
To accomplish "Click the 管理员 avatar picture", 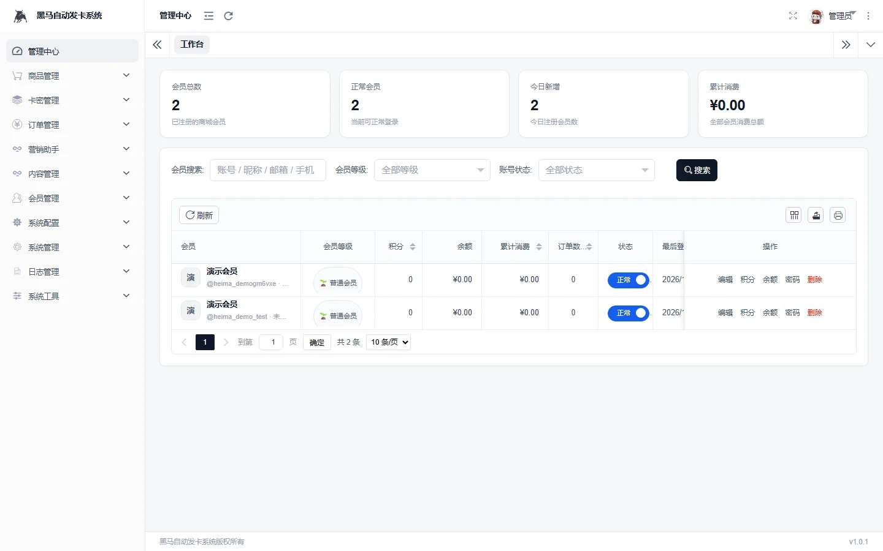I will [x=816, y=17].
